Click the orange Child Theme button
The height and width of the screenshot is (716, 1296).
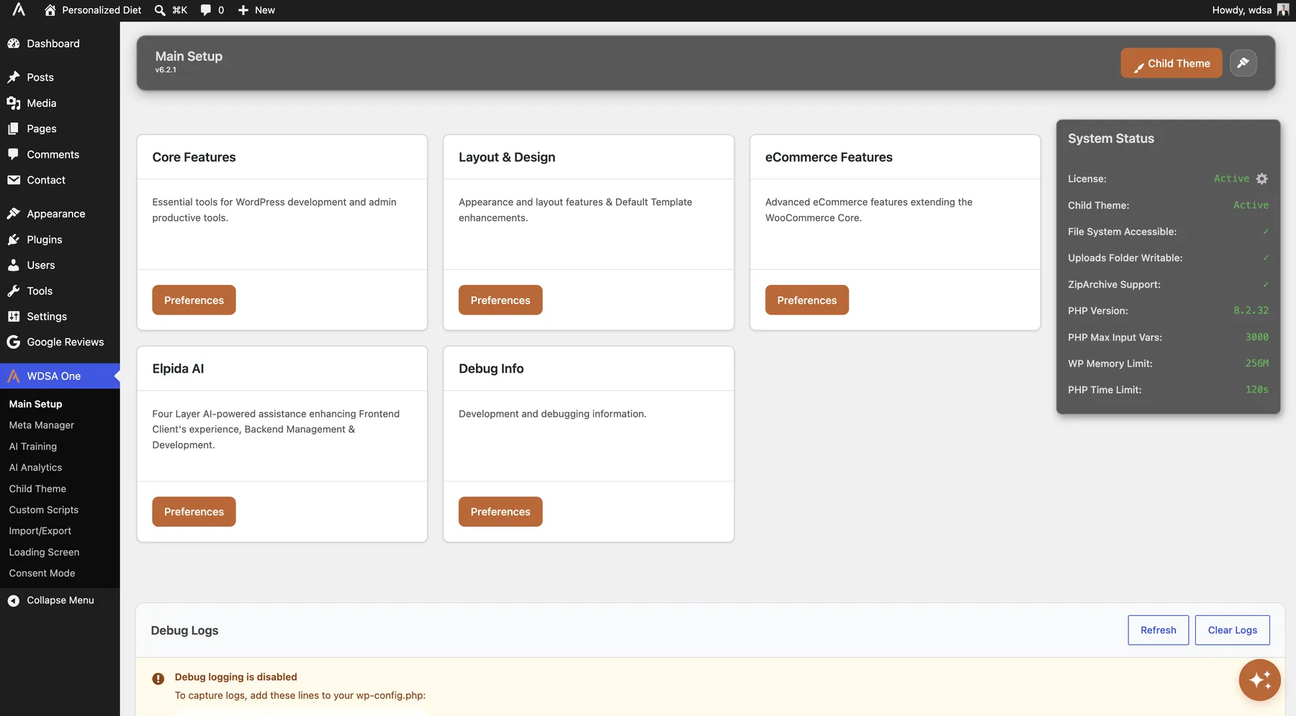point(1171,63)
